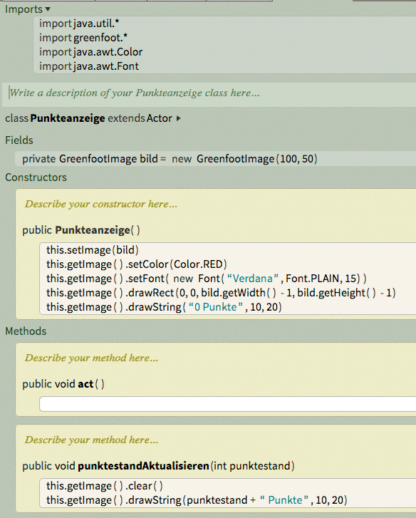Click the setColor(Color.RED) statement
Image resolution: width=416 pixels, height=518 pixels.
[x=137, y=264]
